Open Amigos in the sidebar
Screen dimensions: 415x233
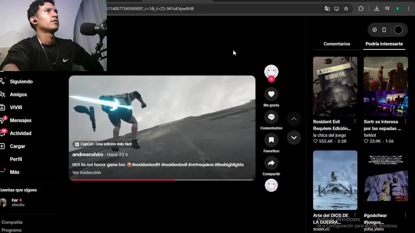[18, 94]
